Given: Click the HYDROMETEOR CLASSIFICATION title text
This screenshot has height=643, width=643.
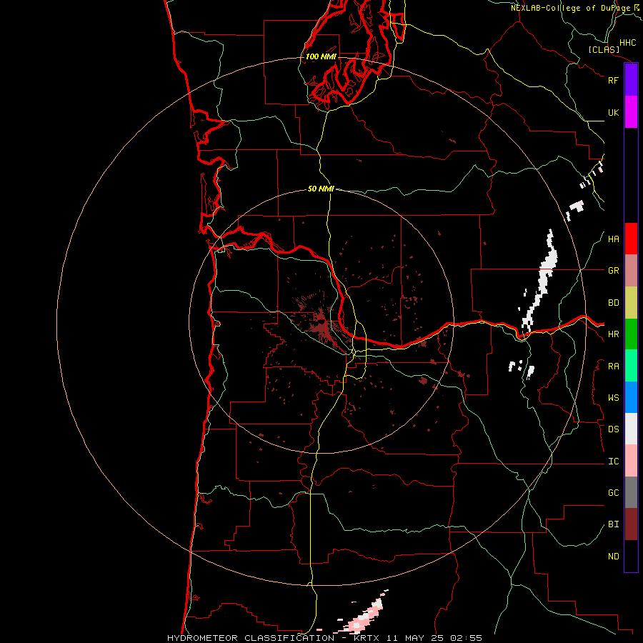Looking at the screenshot, I should [251, 638].
